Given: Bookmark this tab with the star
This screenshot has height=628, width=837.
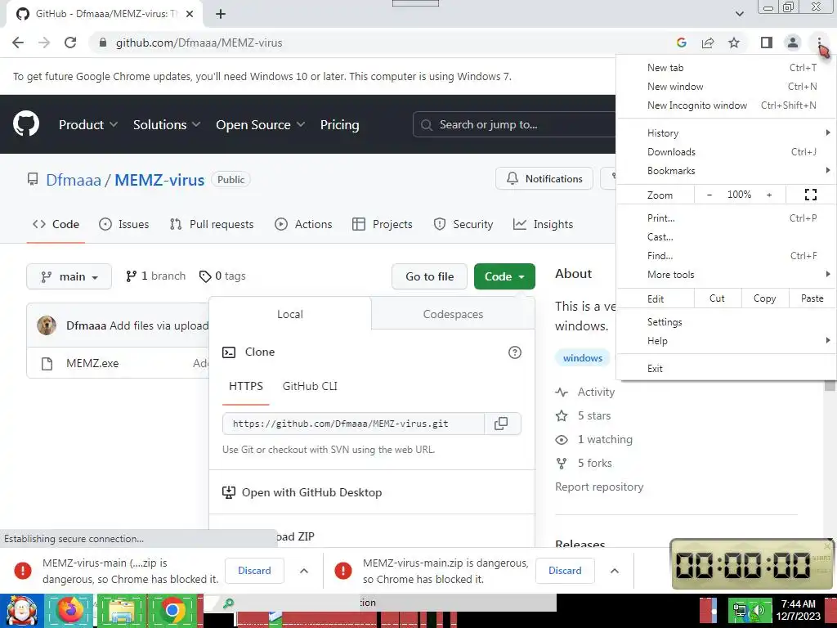Looking at the screenshot, I should click(x=734, y=43).
